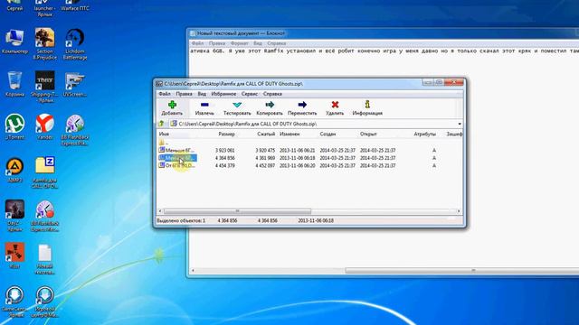Click the compressed size '3 920 475'
Screen dimensions: 579x325
pyautogui.click(x=265, y=151)
